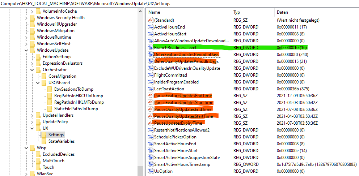The image size is (359, 176).
Task: Select the EditionSettings key
Action: pyautogui.click(x=57, y=57)
